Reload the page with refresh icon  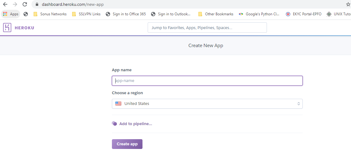[x=25, y=4]
